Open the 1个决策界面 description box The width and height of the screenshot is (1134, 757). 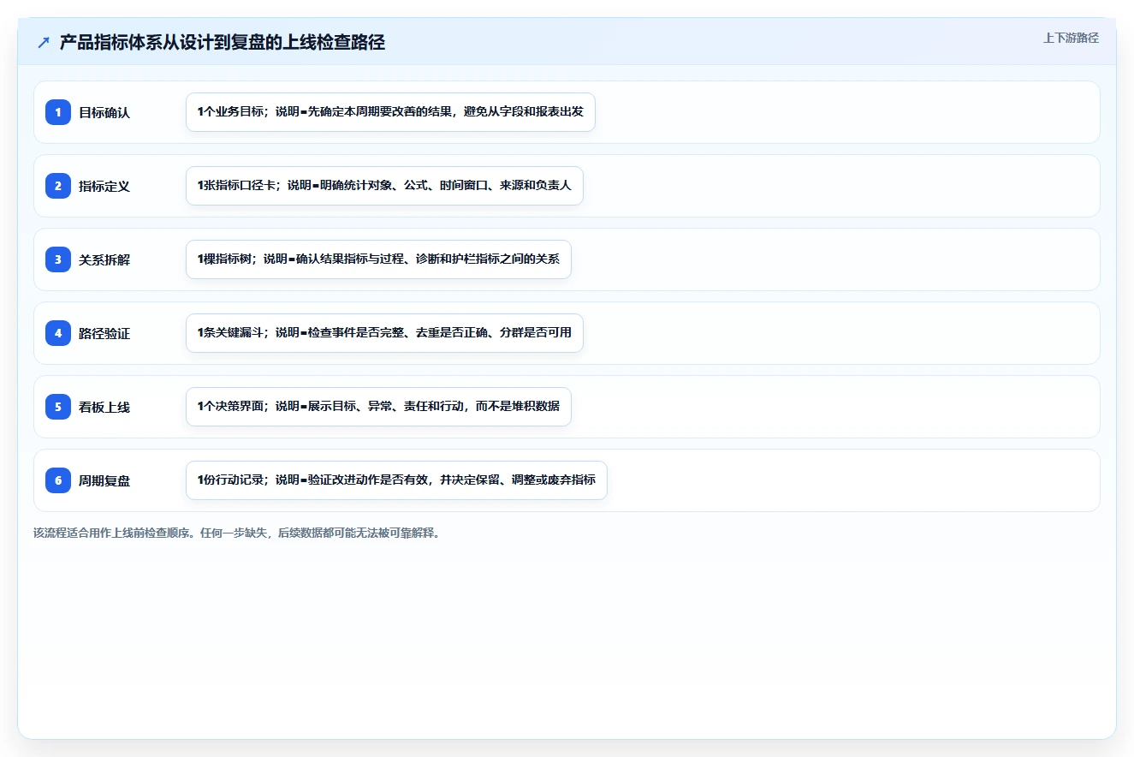378,407
